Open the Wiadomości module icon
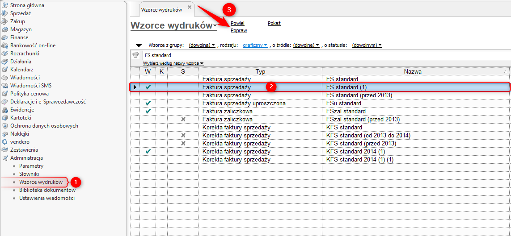 click(x=4, y=77)
